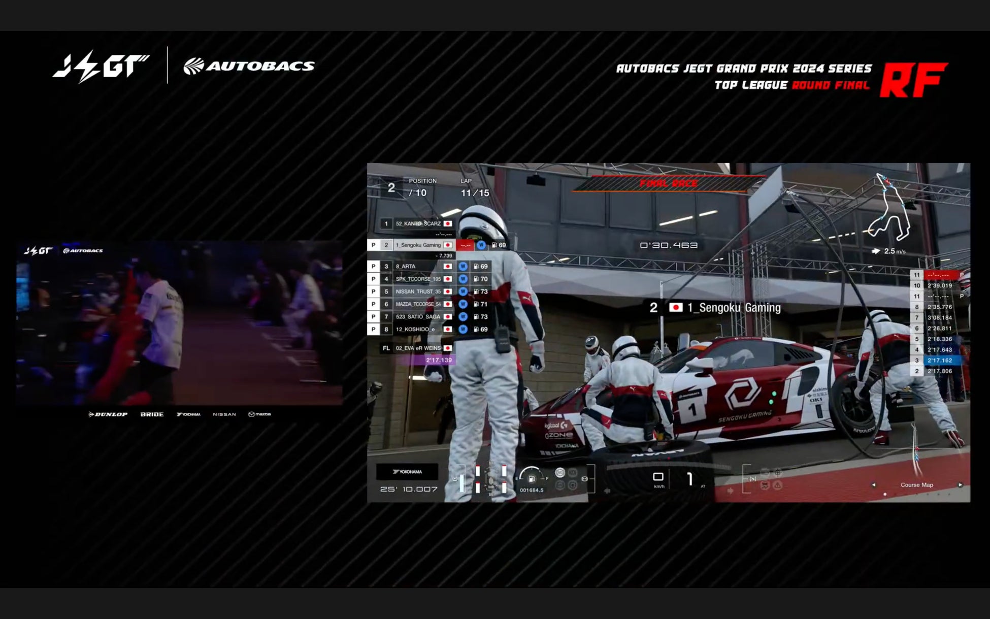
Task: Click the P pit marker for NISSAN_TRUST_35
Action: [x=374, y=291]
